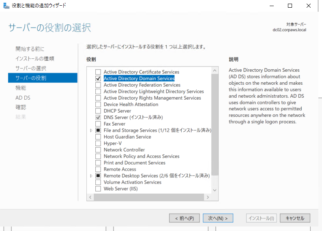The height and width of the screenshot is (231, 322).
Task: Go to AD DS step
Action: 23,98
